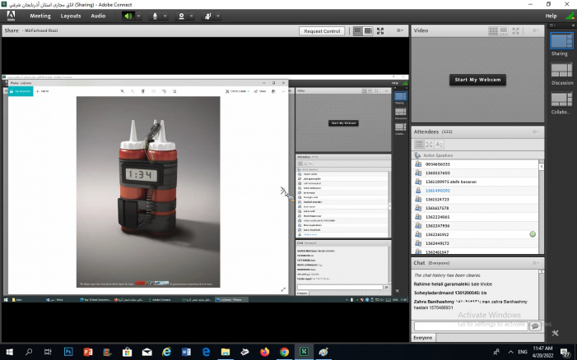Open the Meeting menu

(x=40, y=16)
